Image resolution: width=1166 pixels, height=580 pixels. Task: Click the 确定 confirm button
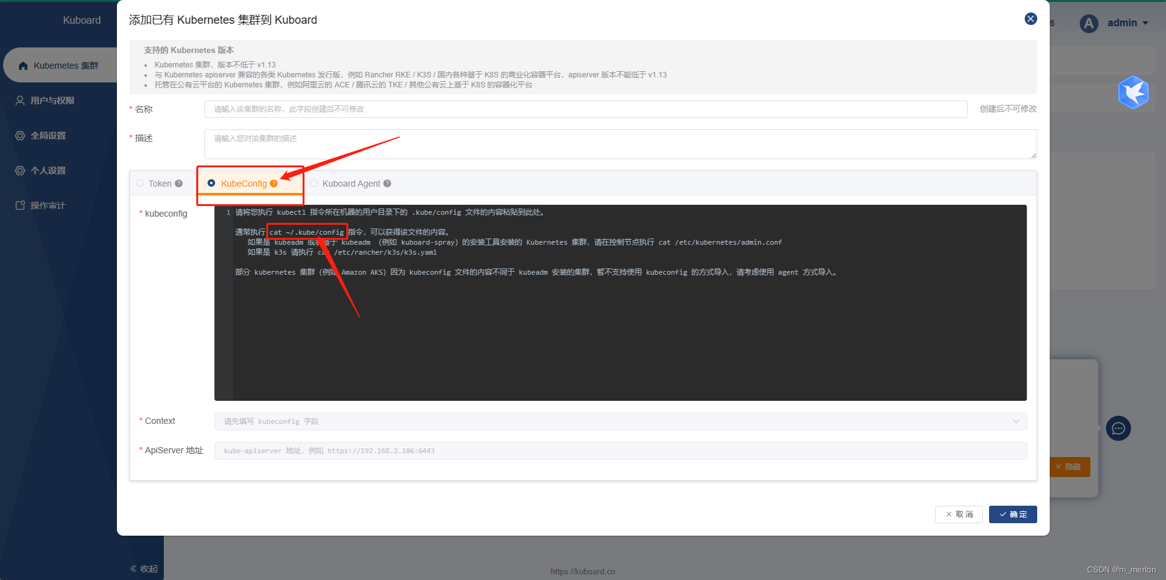click(1013, 514)
